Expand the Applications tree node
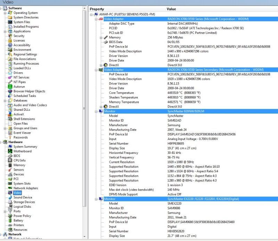 tap(5, 31)
